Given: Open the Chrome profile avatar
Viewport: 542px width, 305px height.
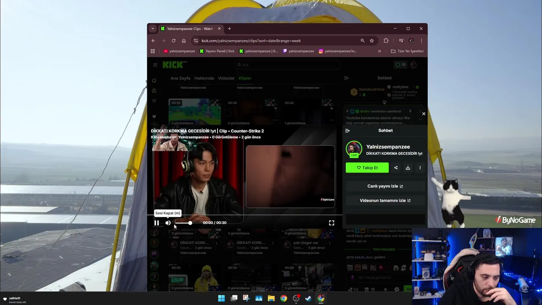Looking at the screenshot, I should 411,41.
